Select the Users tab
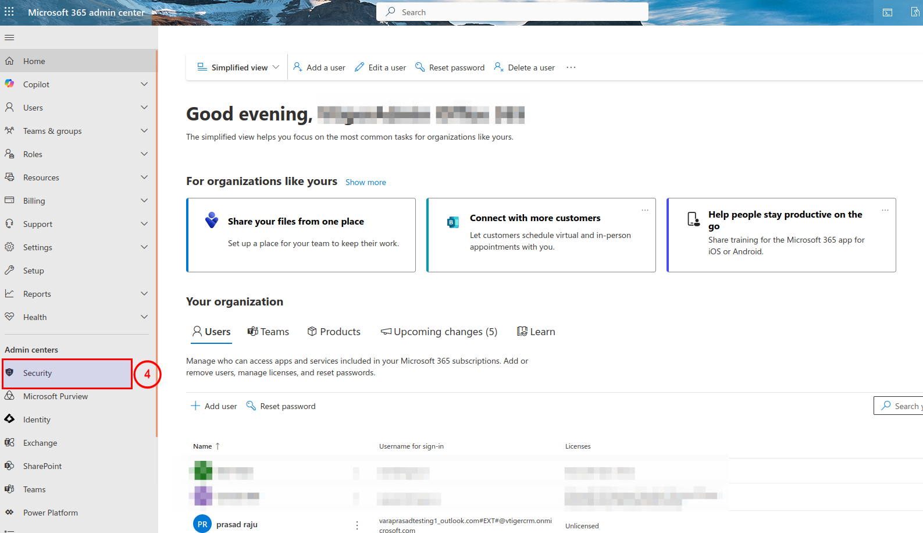The image size is (923, 533). point(212,332)
